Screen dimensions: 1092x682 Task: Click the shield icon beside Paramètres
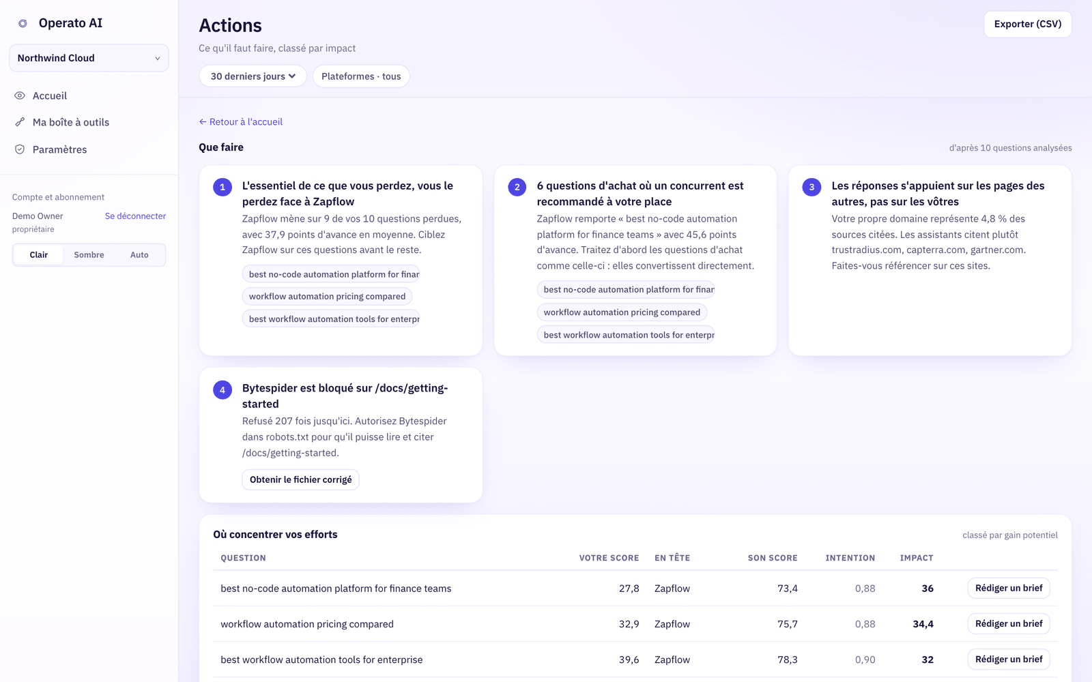(20, 149)
